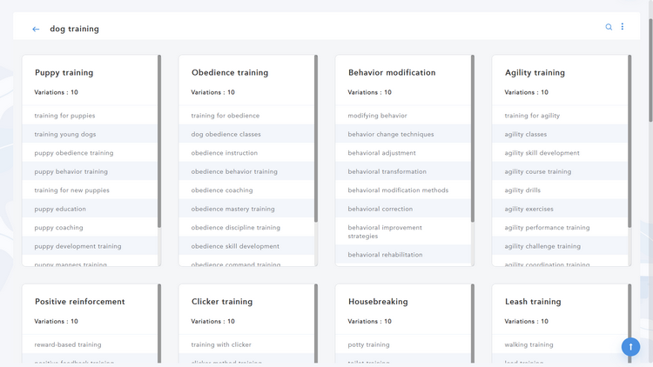Select 'behavioral improvement strategies' row
Screen dimensions: 653x367
403,231
